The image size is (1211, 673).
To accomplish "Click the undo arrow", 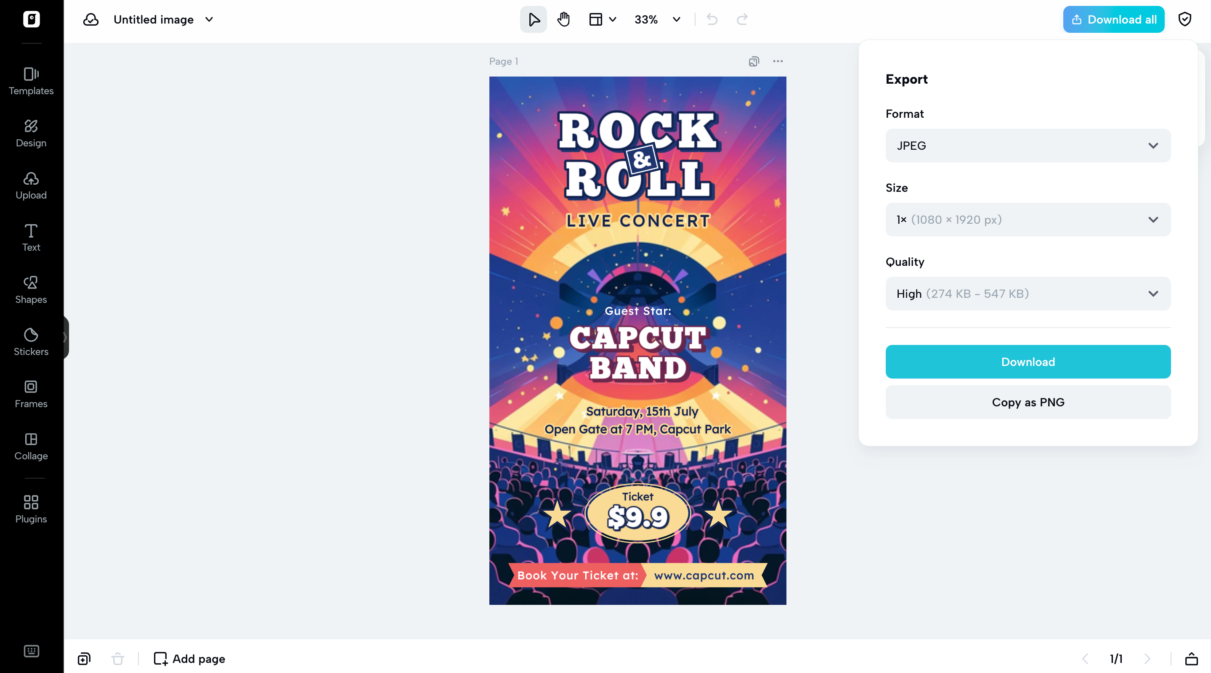I will [x=712, y=19].
